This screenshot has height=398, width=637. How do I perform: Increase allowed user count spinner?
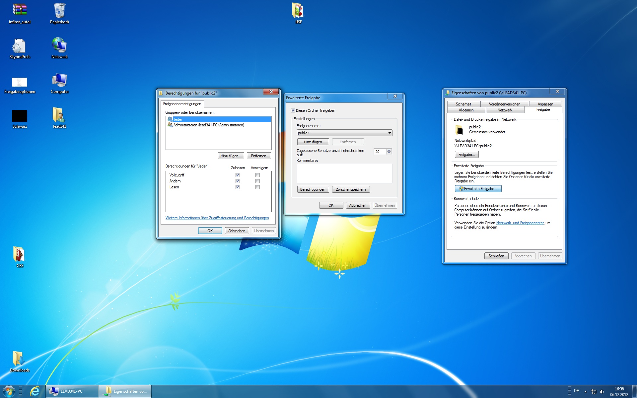tap(389, 150)
